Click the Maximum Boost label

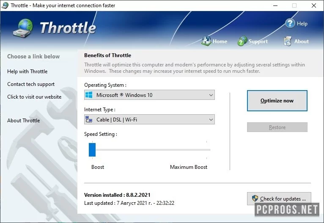coord(189,167)
